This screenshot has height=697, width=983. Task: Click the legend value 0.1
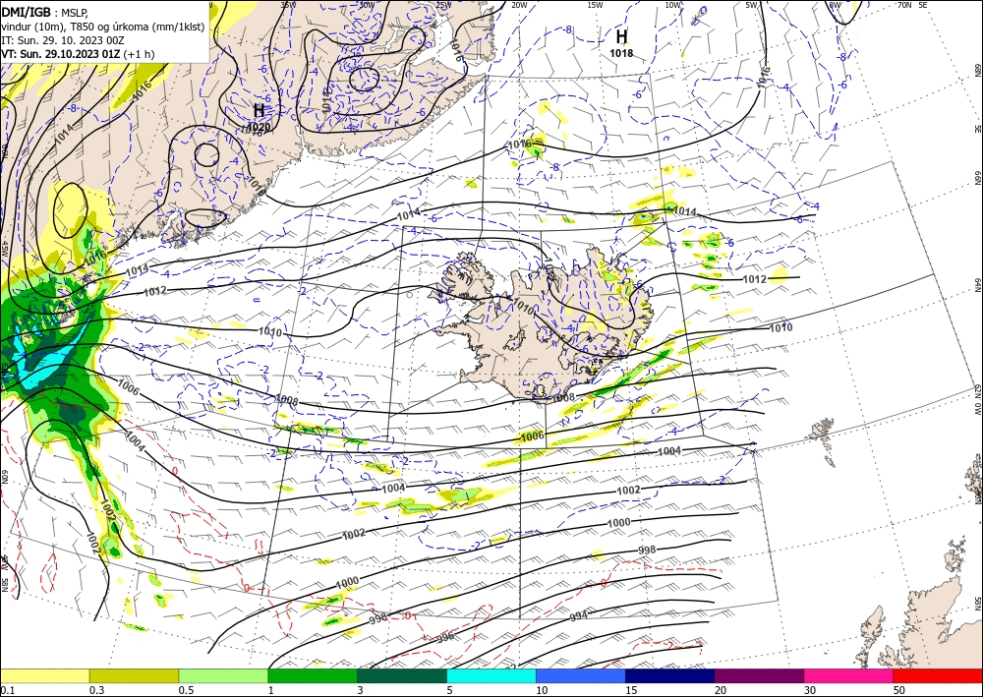coord(7,690)
